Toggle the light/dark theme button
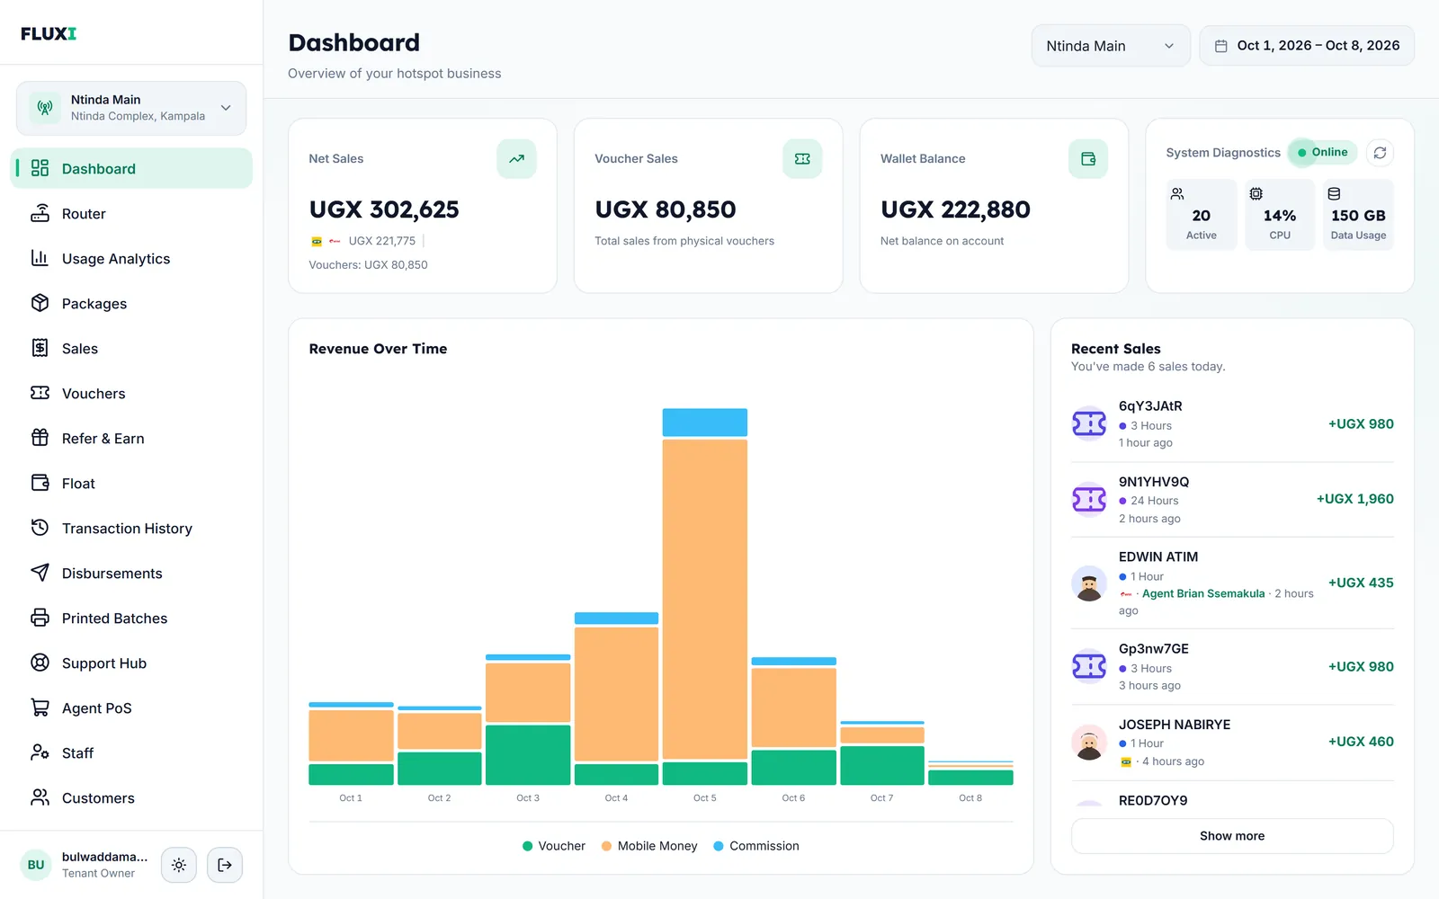Image resolution: width=1439 pixels, height=899 pixels. coord(179,865)
